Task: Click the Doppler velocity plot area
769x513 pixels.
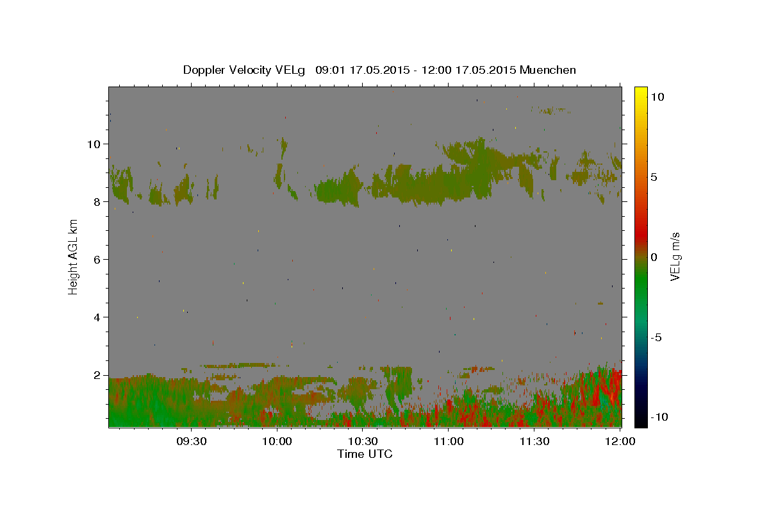Action: [x=365, y=256]
